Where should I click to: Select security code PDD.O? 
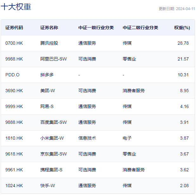tap(12, 75)
